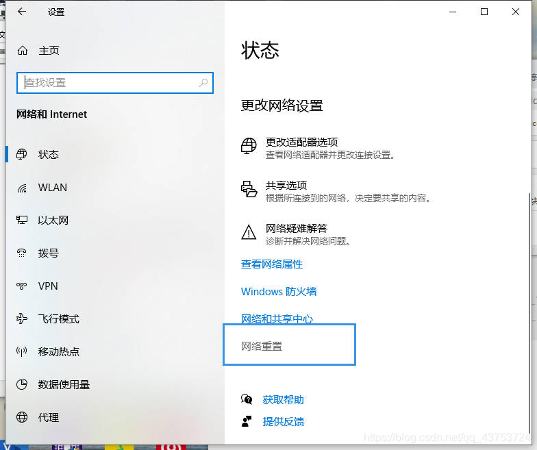Open the 移动热点 sidebar item
The image size is (537, 450).
pos(115,352)
